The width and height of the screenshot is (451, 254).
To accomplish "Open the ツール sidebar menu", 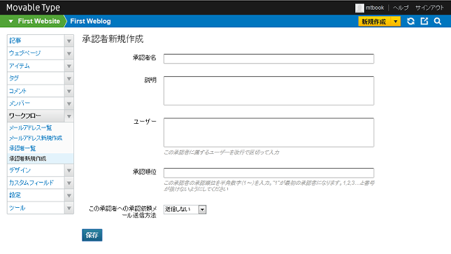I will coord(36,208).
